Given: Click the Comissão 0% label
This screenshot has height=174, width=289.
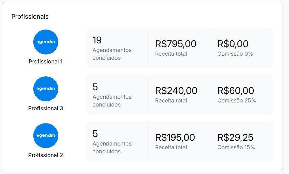Looking at the screenshot, I should pos(235,54).
